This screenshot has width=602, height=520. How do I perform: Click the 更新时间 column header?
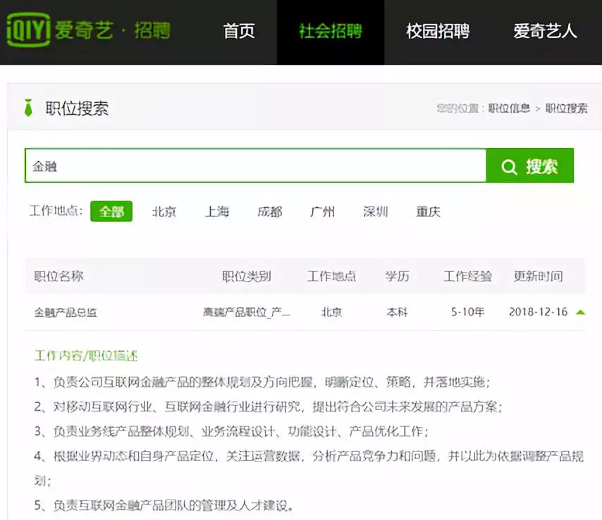pos(539,276)
